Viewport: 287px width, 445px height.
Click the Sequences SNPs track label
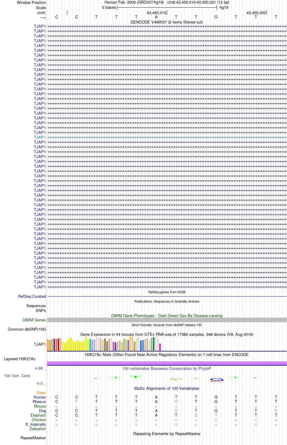point(36,308)
